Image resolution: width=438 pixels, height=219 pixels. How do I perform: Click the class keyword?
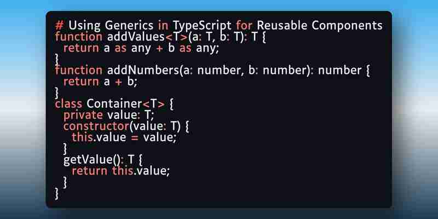click(x=69, y=103)
